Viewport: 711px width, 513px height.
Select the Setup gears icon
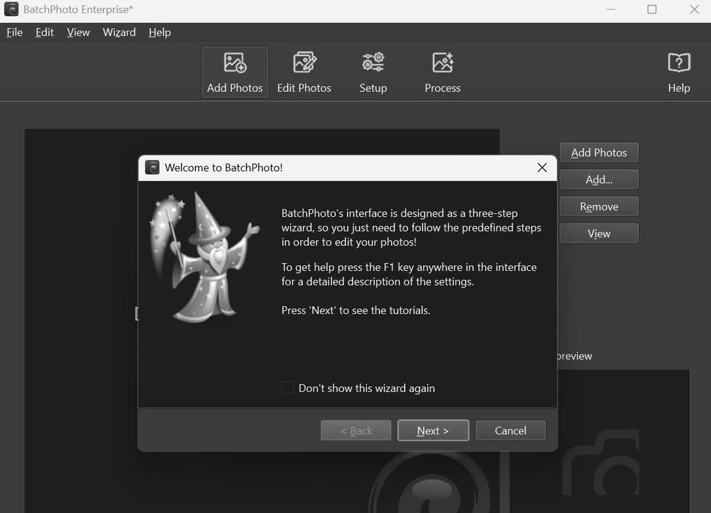point(373,62)
